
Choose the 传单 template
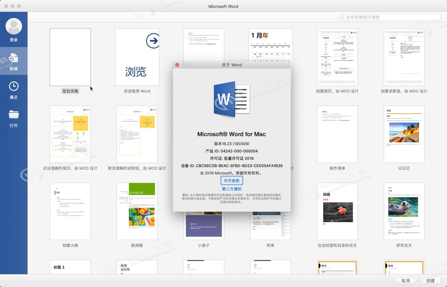[x=270, y=226]
